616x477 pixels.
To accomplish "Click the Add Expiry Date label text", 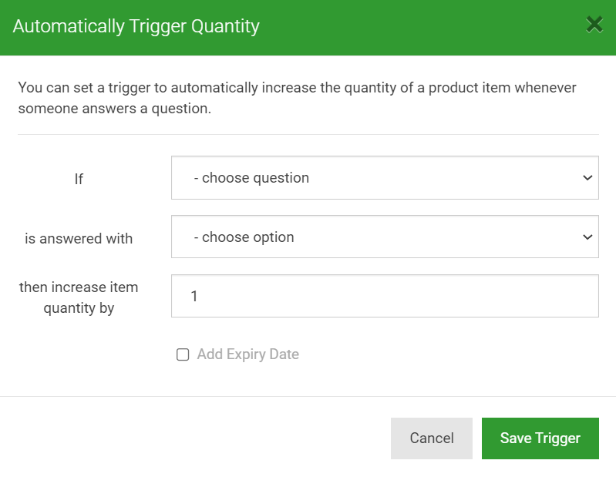I will (x=248, y=354).
